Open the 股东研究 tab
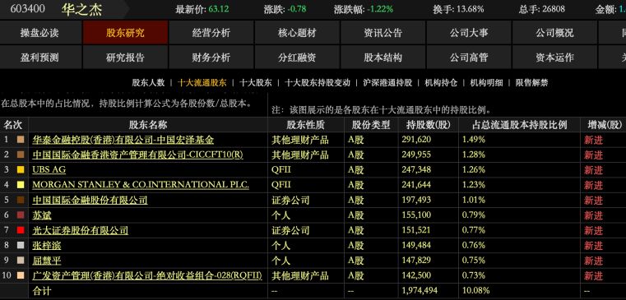 pyautogui.click(x=125, y=33)
